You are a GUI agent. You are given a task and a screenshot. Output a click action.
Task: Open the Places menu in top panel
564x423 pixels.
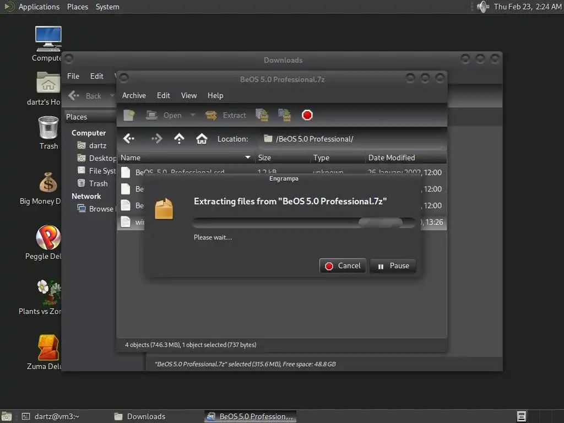click(x=77, y=7)
